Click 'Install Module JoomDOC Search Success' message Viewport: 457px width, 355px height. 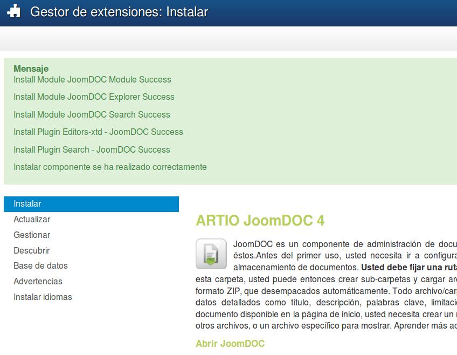coord(92,114)
